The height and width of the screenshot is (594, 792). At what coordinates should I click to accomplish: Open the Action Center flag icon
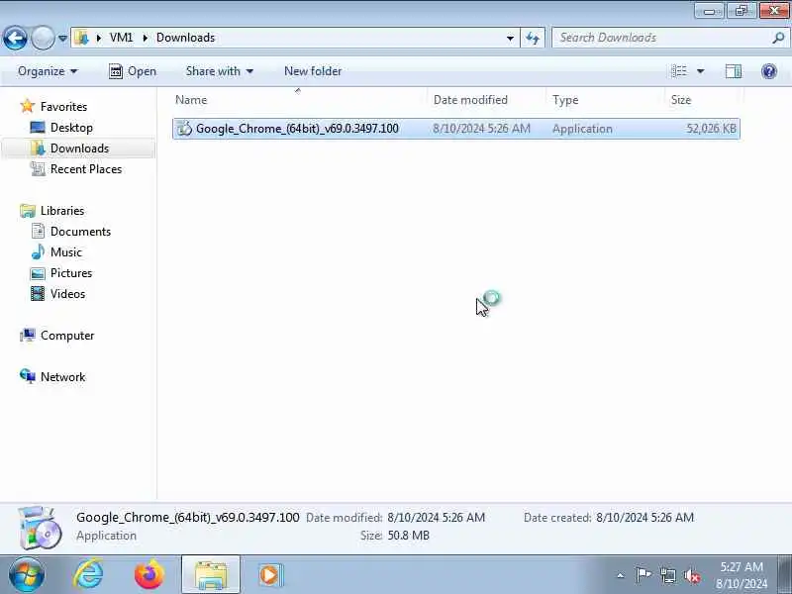tap(643, 575)
